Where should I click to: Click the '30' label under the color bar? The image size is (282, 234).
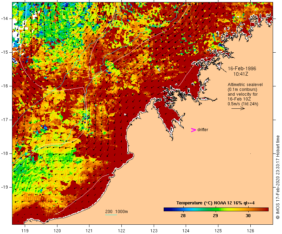248,215
